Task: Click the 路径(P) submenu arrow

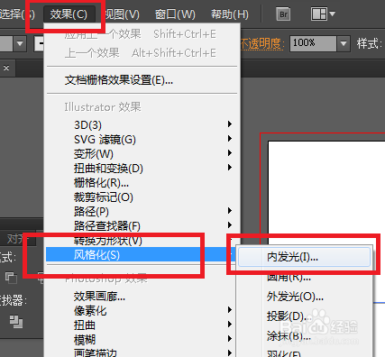Action: pos(230,210)
